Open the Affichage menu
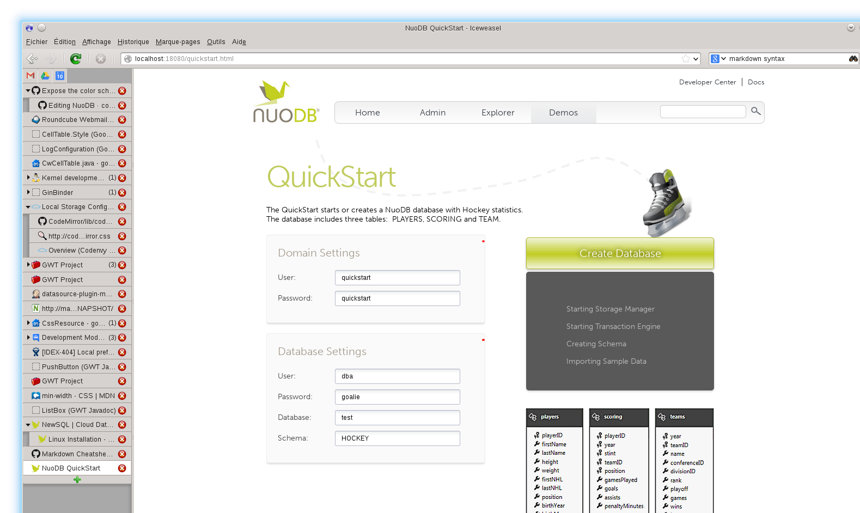The image size is (860, 513). tap(96, 42)
